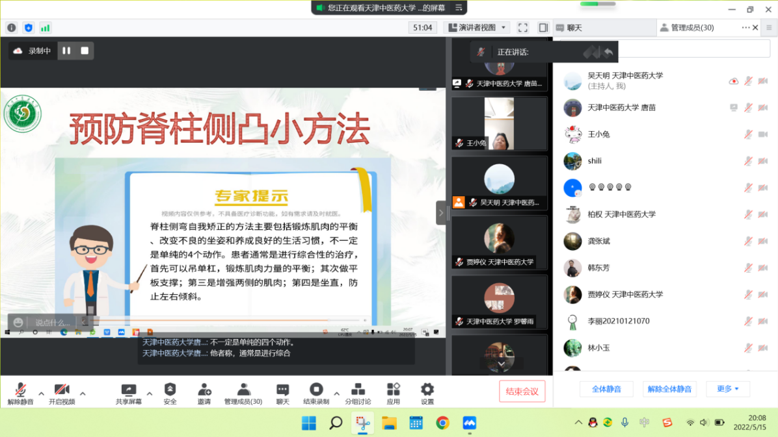Screen dimensions: 778x437
Task: Click the Invite participants icon
Action: click(204, 393)
